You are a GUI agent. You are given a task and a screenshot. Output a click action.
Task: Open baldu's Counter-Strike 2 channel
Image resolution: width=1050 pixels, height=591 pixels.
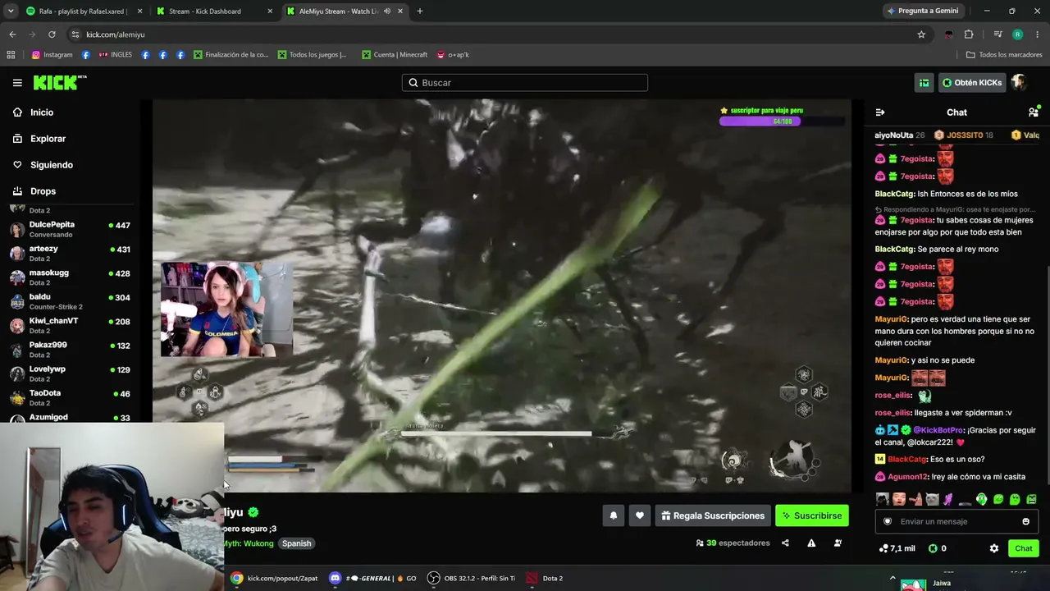point(70,301)
